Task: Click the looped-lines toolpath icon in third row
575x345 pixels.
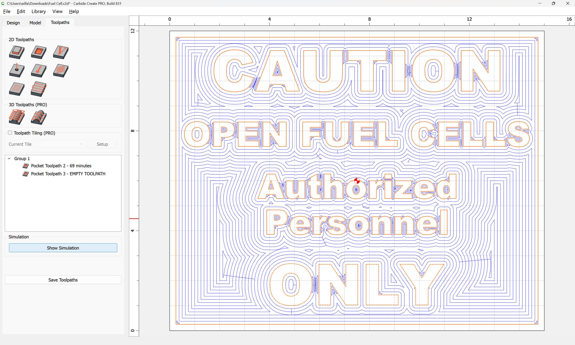Action: coord(39,89)
